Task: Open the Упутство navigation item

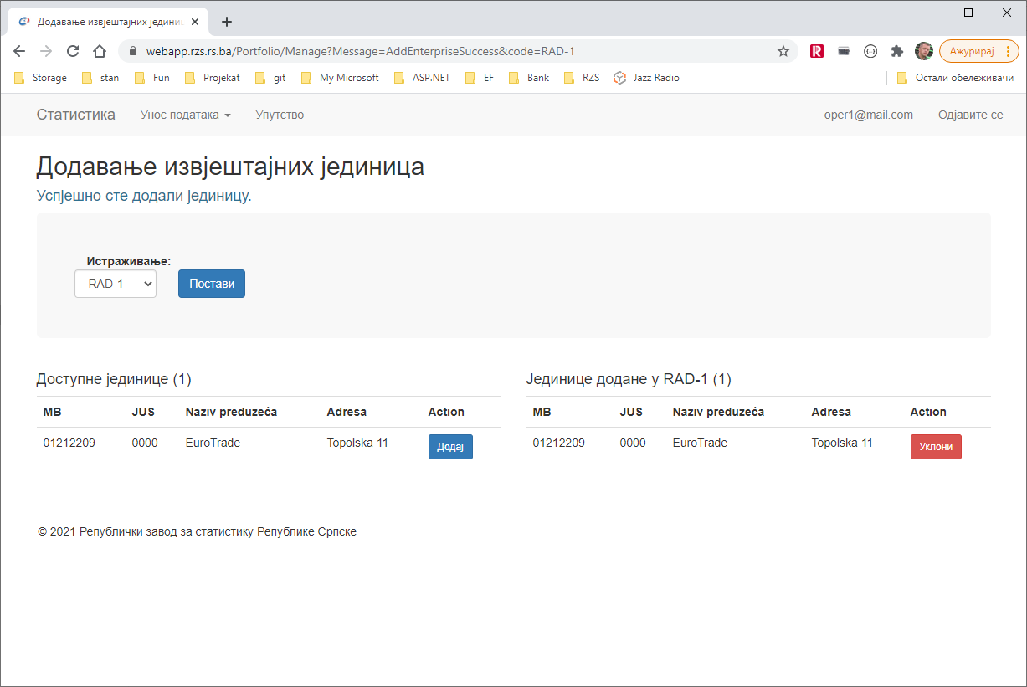Action: coord(280,115)
